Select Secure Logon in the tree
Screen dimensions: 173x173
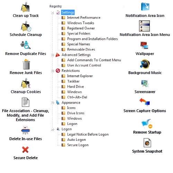[78, 145]
